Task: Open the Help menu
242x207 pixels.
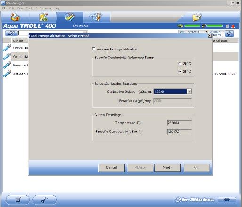Action: point(57,8)
